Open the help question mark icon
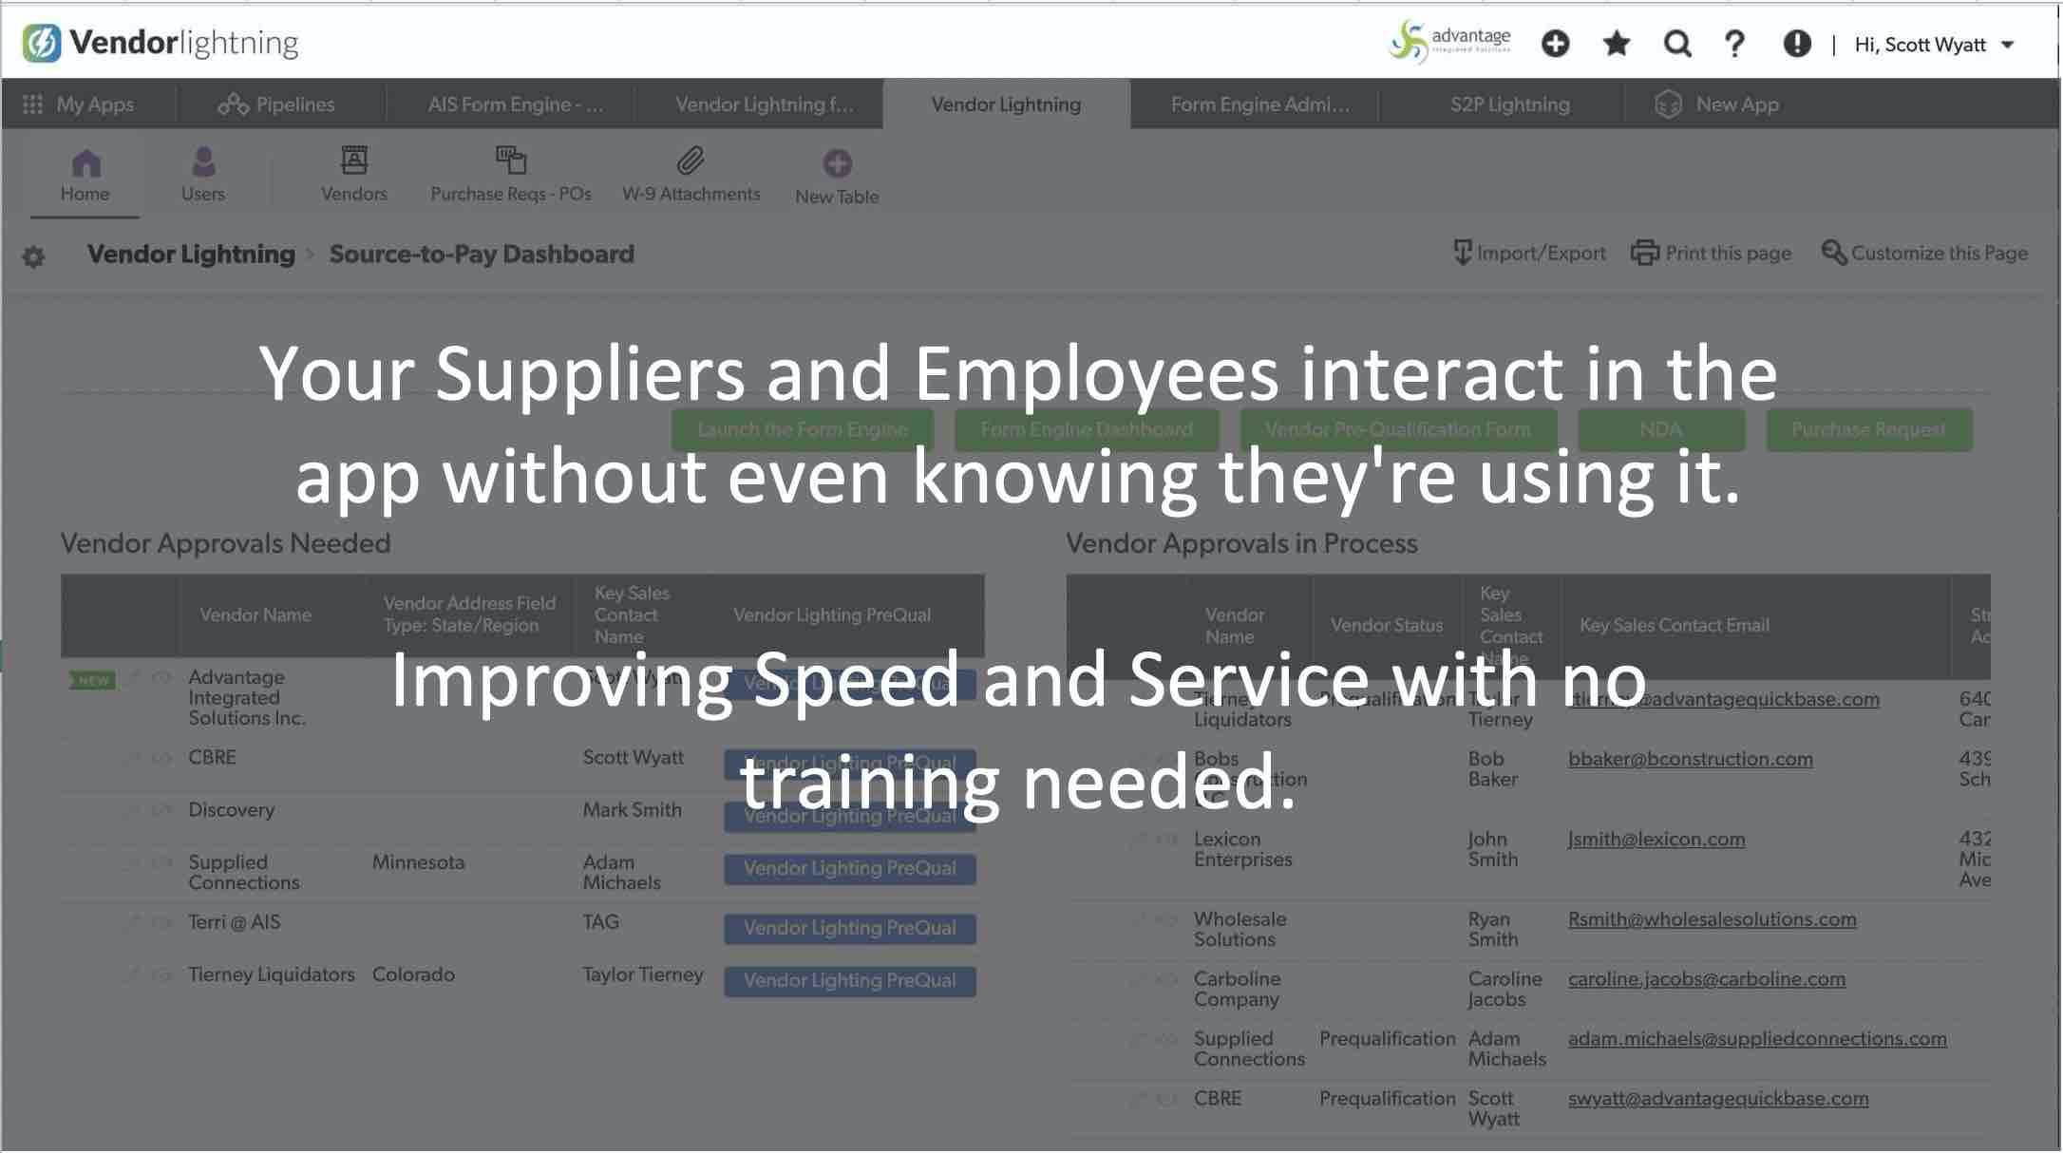 [1734, 44]
